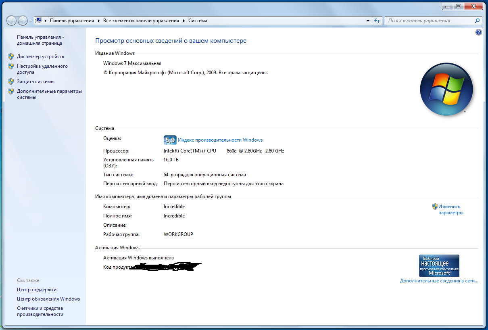Expand the recent pages arrow beside Forward button
This screenshot has height=330, width=488.
pos(31,21)
